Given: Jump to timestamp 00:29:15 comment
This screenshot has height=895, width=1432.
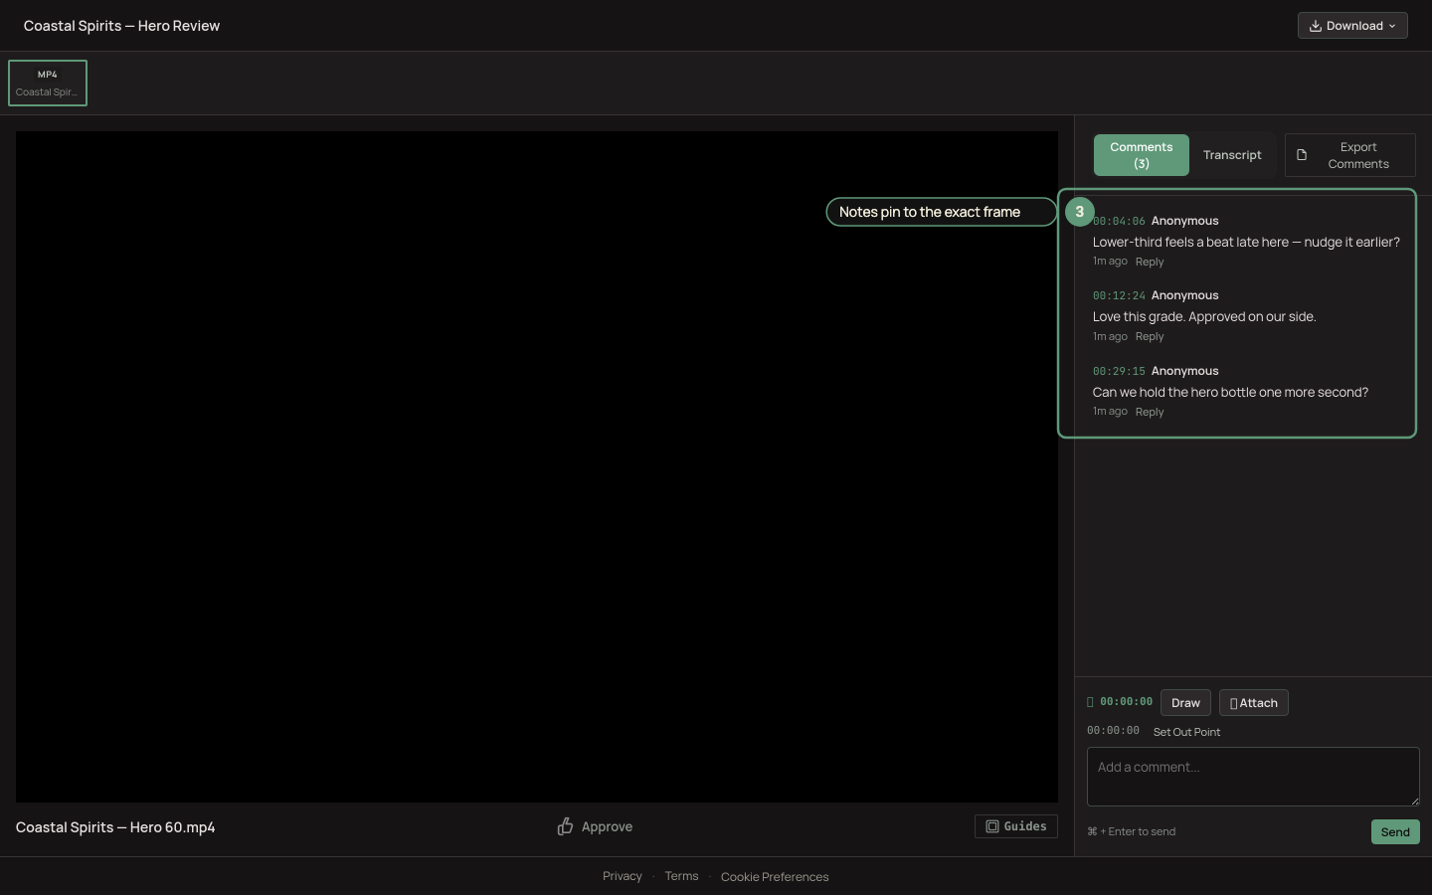Looking at the screenshot, I should (1119, 371).
